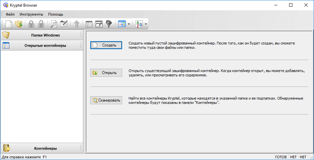This screenshot has width=314, height=160.
Task: Click the shredder toolbar icon
Action: [x=109, y=24]
